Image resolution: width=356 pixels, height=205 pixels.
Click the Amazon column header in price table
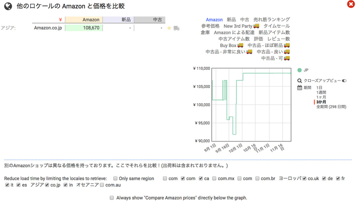point(84,20)
